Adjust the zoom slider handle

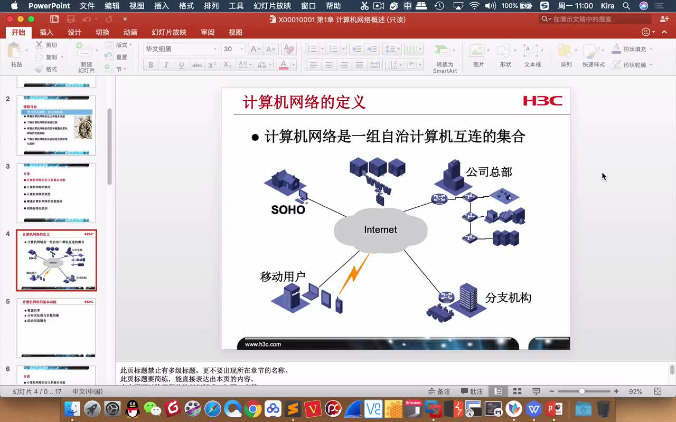point(581,391)
